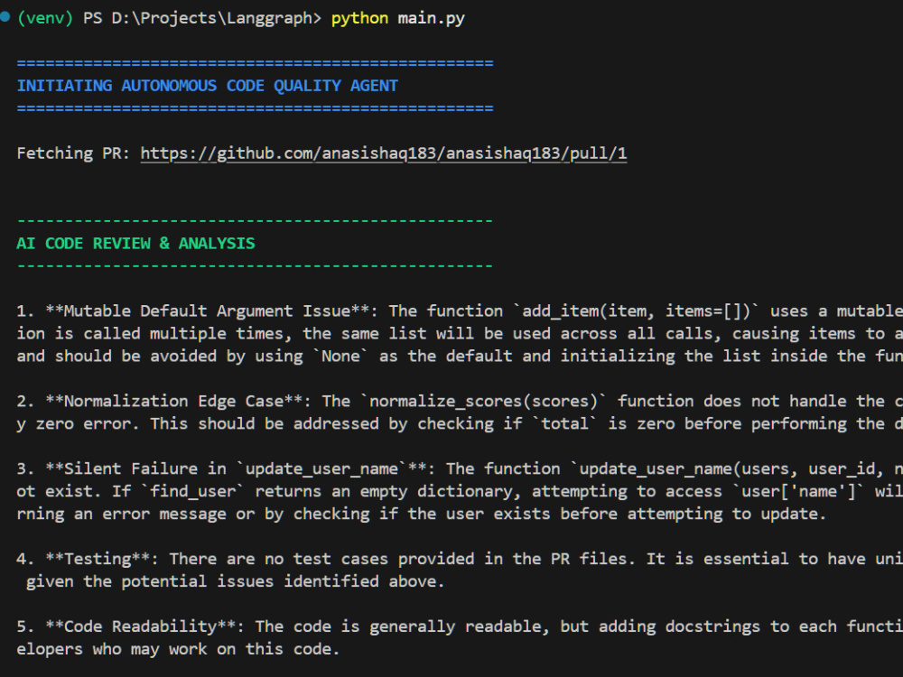Click '`find_user`' in item 3
The image size is (903, 677).
click(193, 492)
